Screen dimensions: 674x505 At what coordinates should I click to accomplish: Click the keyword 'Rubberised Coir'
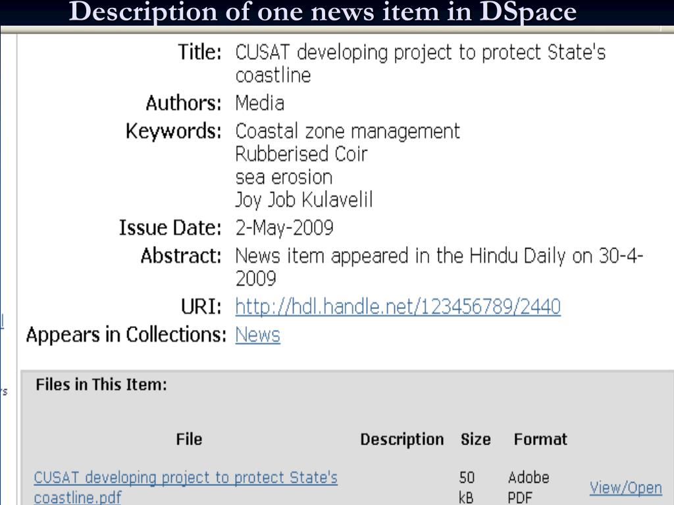click(x=301, y=154)
